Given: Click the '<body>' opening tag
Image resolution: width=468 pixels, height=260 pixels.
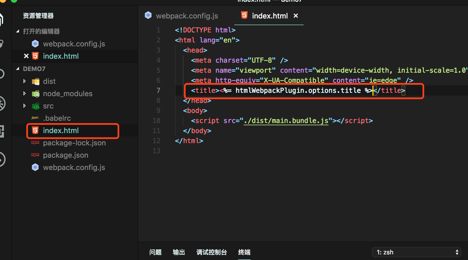Looking at the screenshot, I should pyautogui.click(x=195, y=110).
